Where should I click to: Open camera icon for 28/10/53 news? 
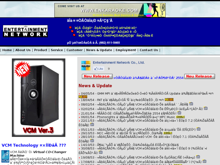click(92, 140)
